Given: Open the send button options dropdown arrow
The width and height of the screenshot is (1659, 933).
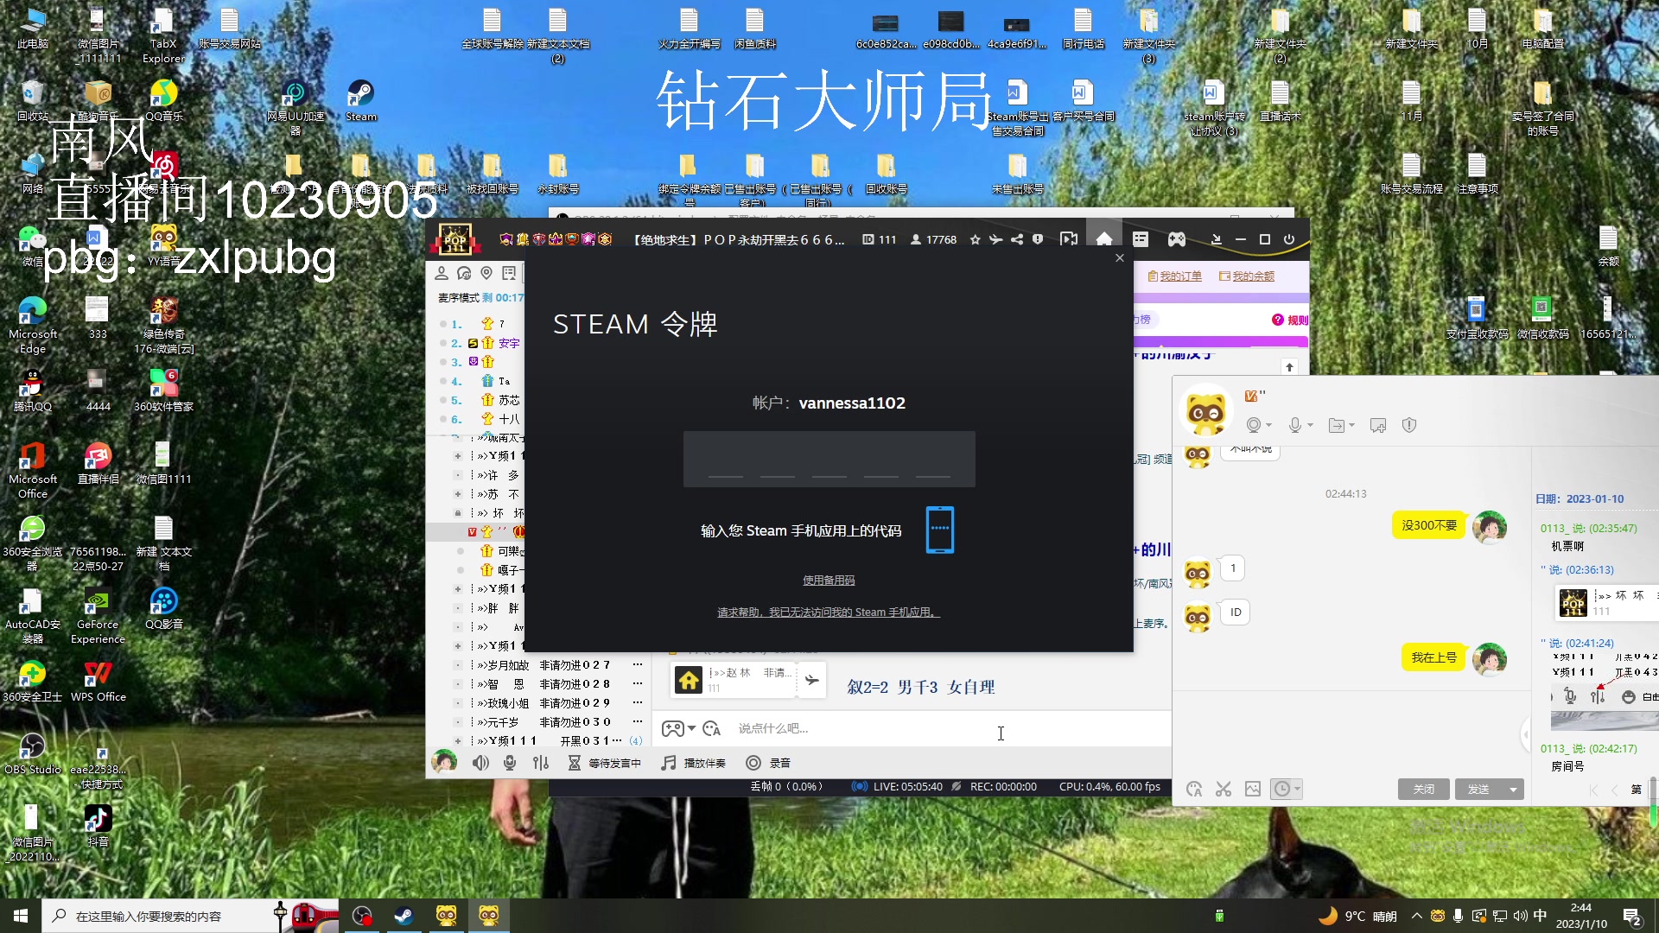Looking at the screenshot, I should click(1513, 789).
